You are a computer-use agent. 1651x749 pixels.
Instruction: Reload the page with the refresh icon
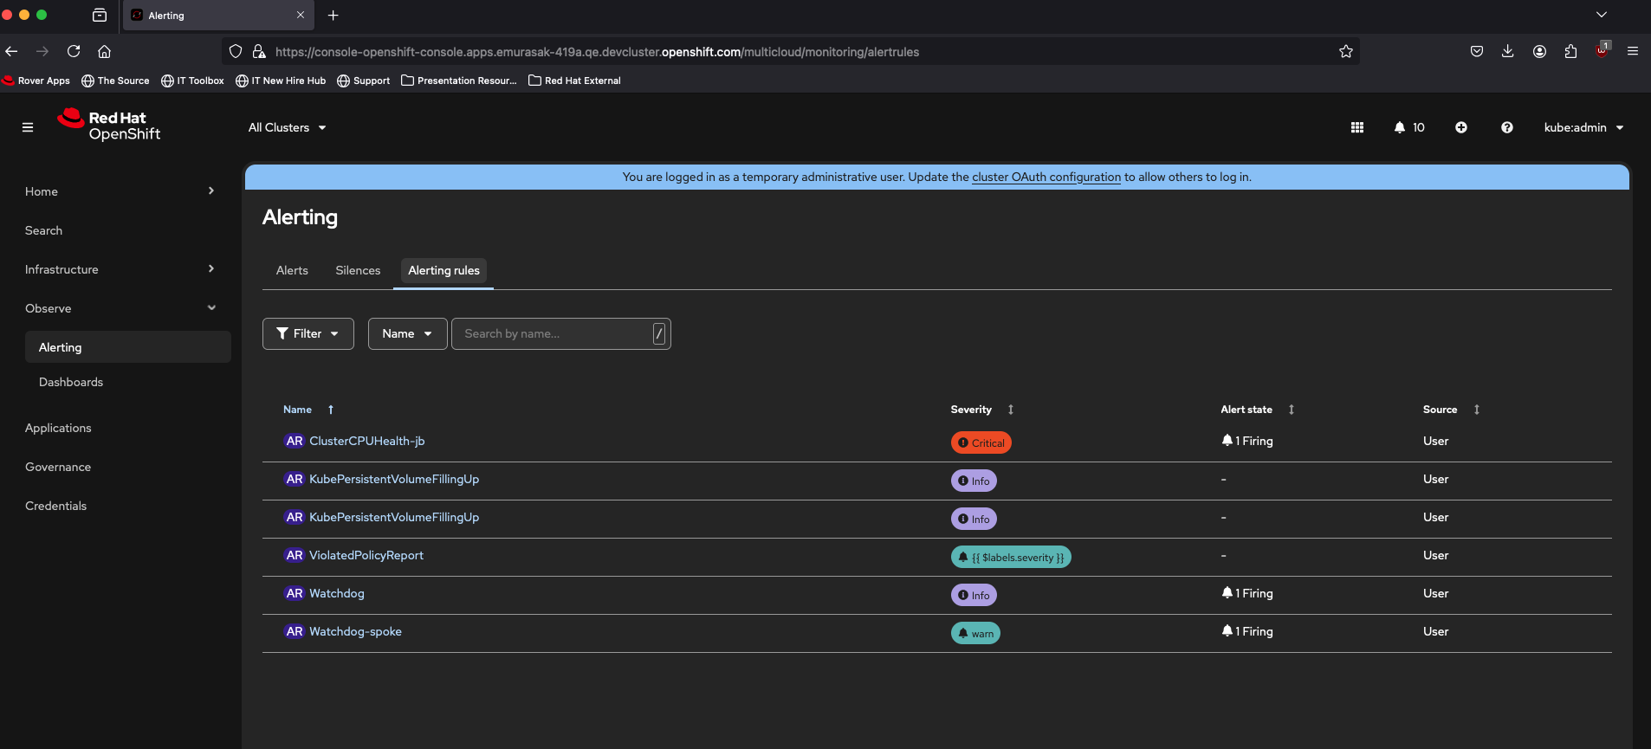74,51
